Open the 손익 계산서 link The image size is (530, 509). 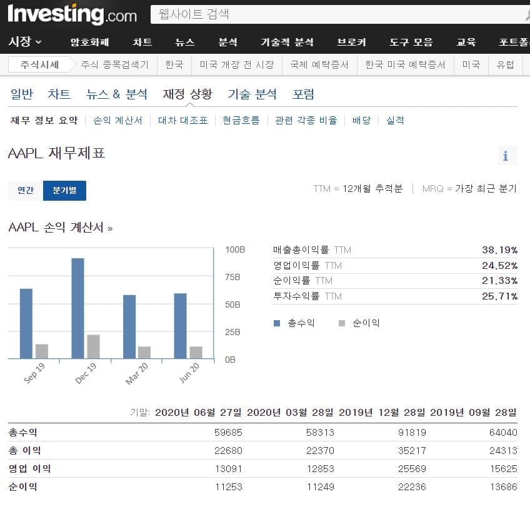pyautogui.click(x=117, y=121)
